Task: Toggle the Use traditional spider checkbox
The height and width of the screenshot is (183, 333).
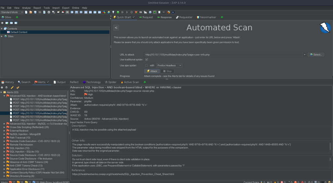Action: pos(147,60)
